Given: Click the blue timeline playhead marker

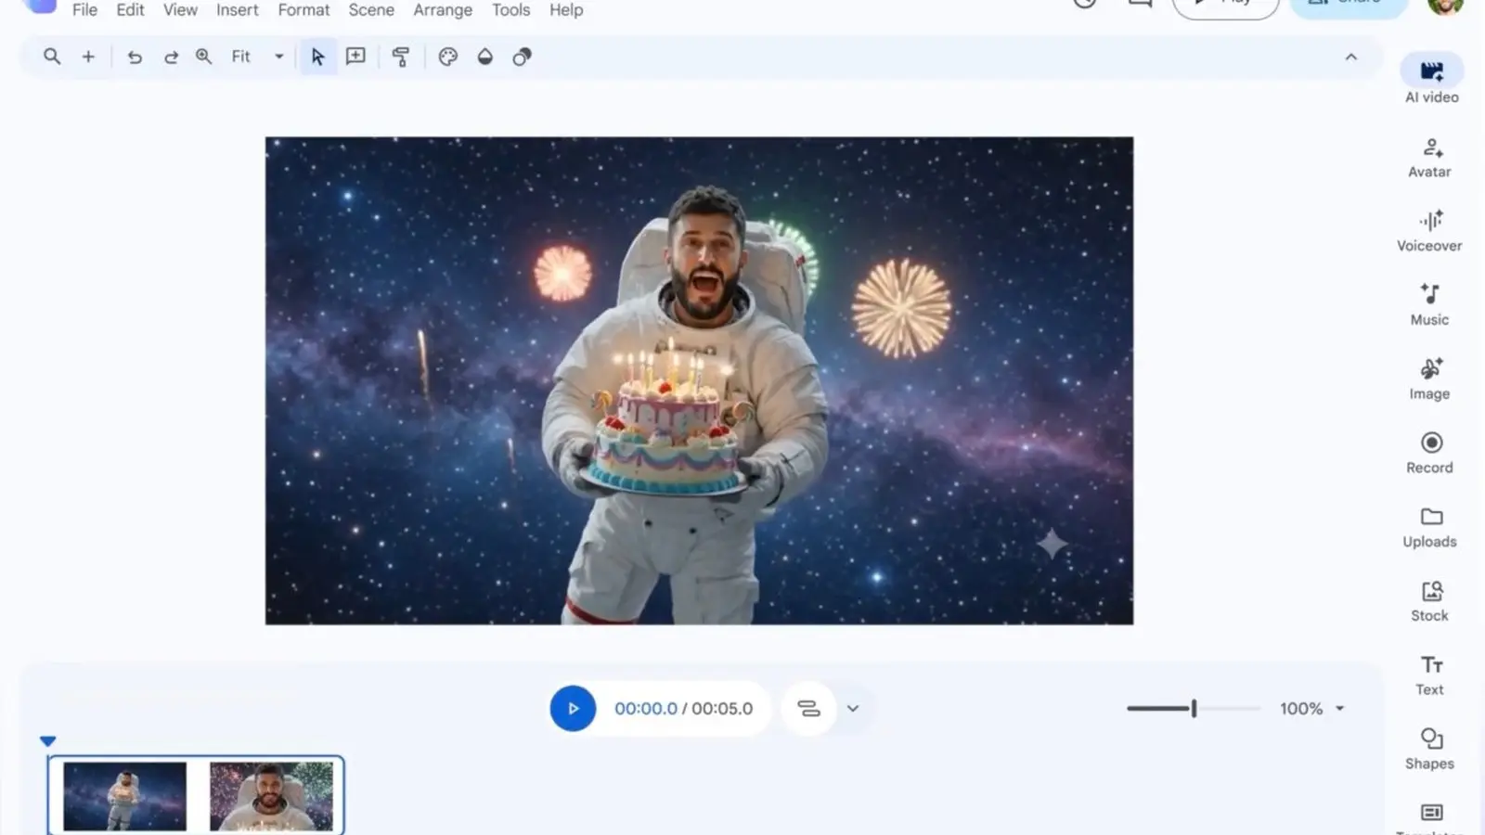Looking at the screenshot, I should [x=47, y=741].
